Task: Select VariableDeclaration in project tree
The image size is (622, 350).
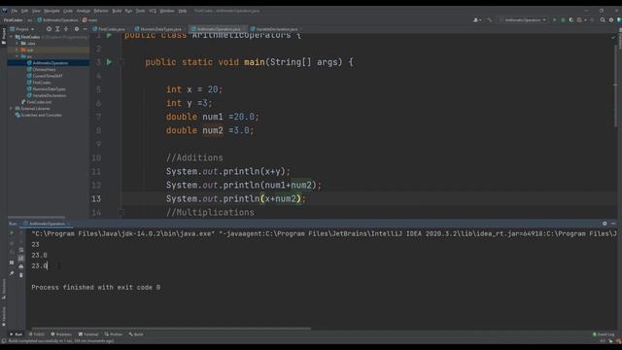Action: (x=47, y=95)
